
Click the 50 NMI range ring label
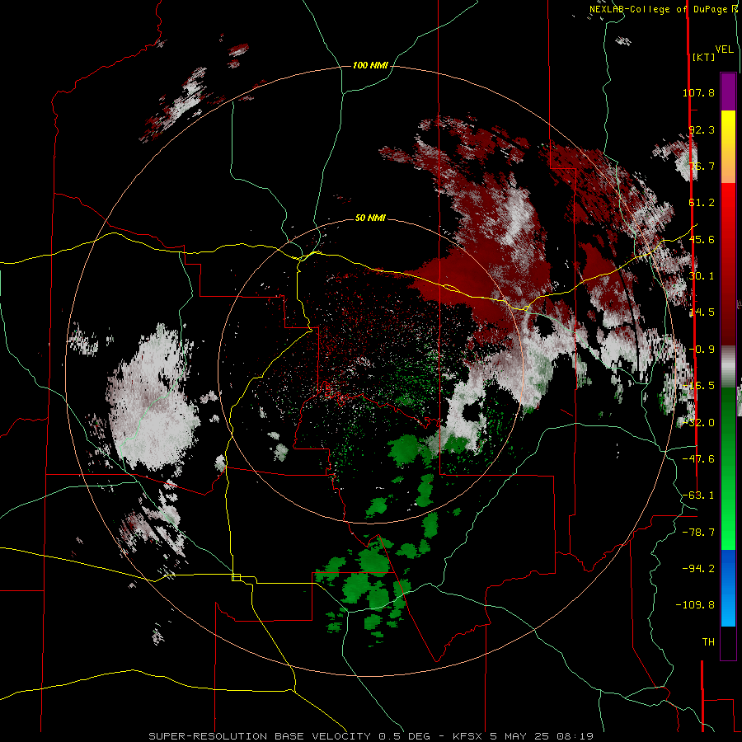click(x=370, y=218)
